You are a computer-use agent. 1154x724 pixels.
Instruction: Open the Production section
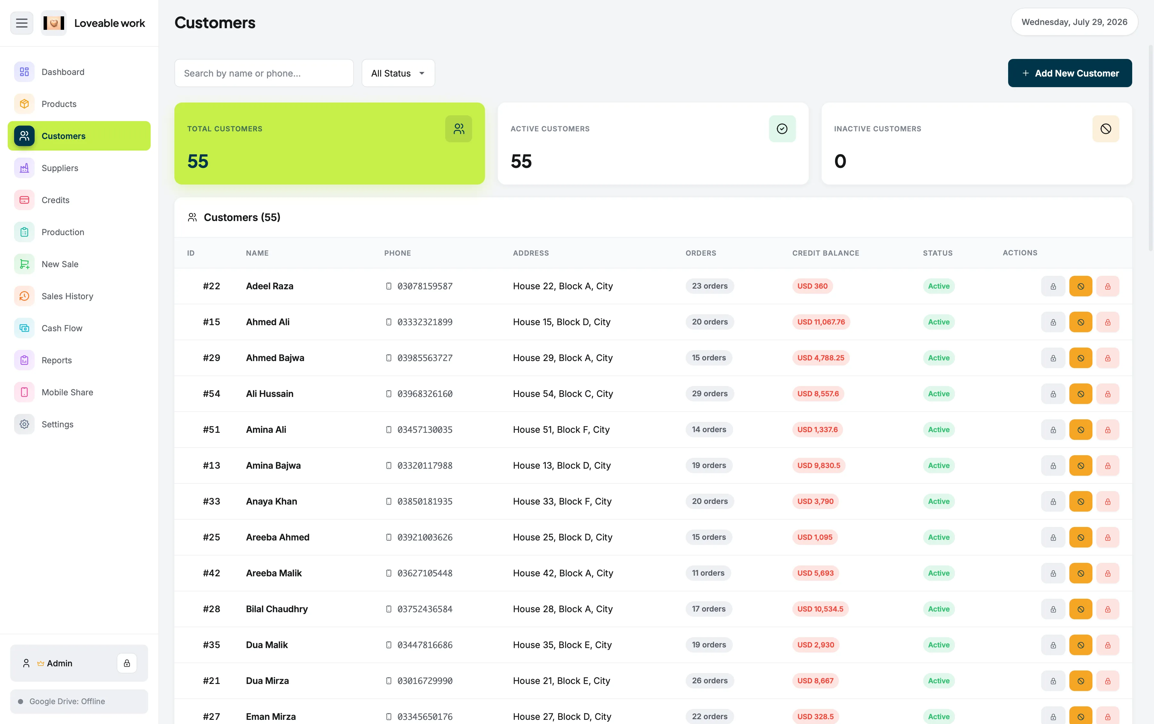tap(79, 232)
